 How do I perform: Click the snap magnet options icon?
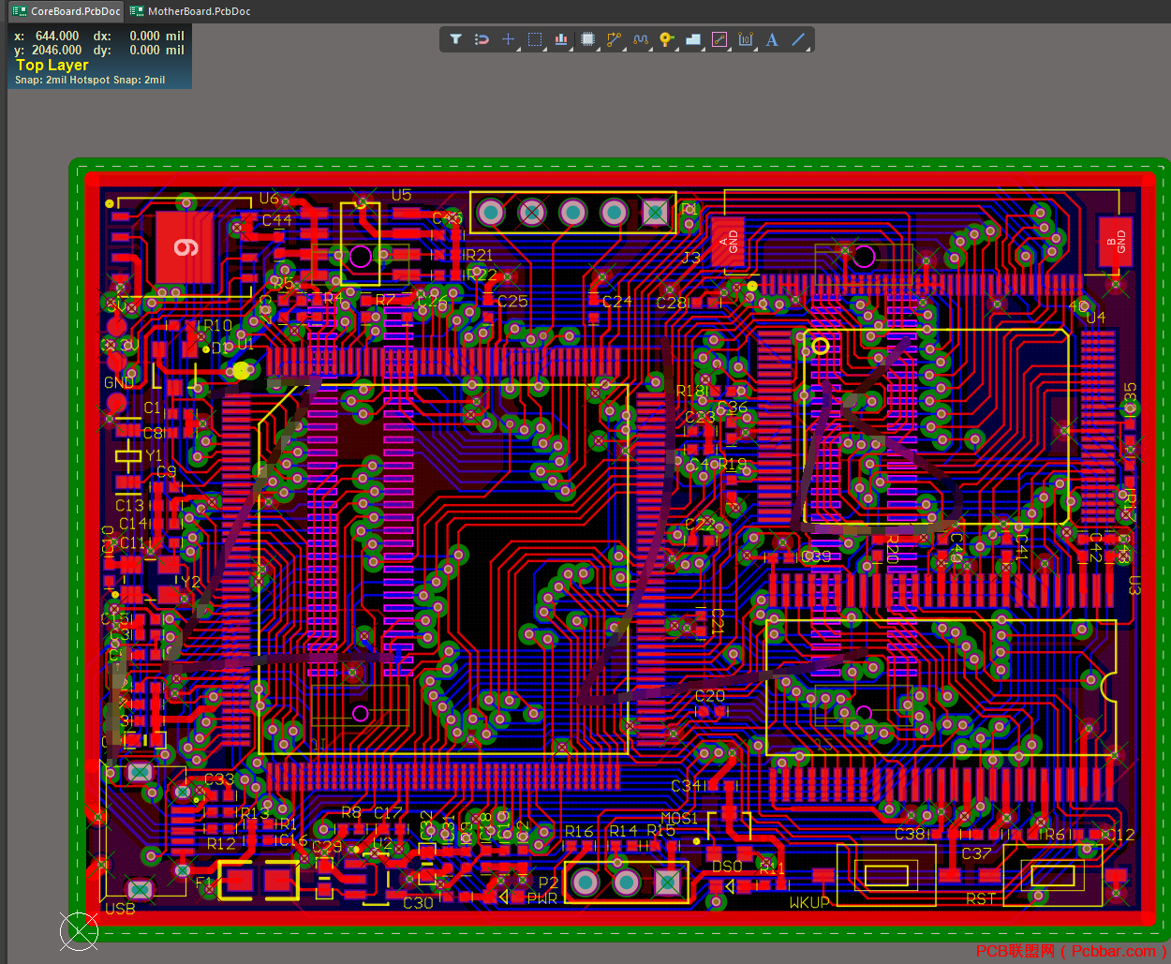[482, 39]
